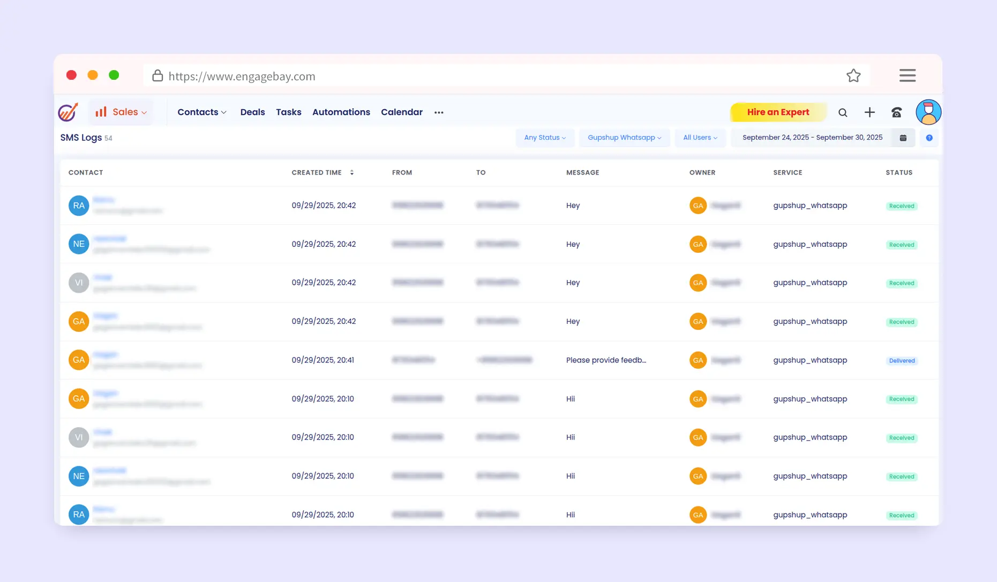The width and height of the screenshot is (997, 582).
Task: Expand the Contacts menu
Action: 202,112
